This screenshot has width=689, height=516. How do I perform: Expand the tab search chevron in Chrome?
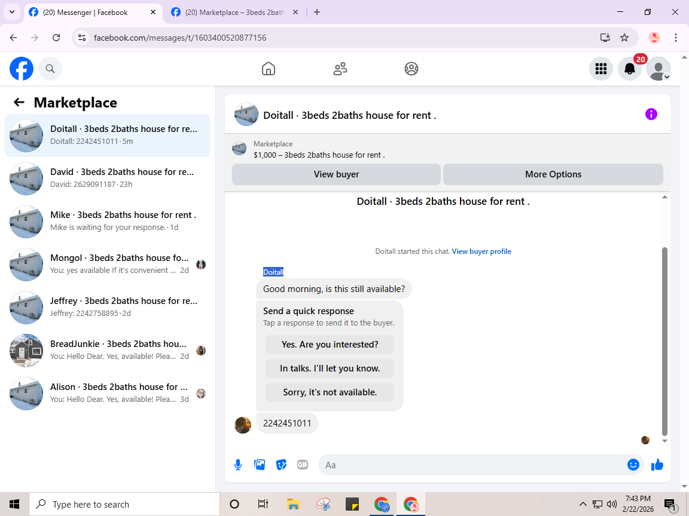(x=12, y=13)
